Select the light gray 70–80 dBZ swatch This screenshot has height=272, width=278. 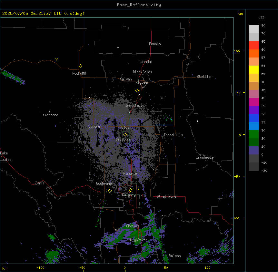click(253, 29)
